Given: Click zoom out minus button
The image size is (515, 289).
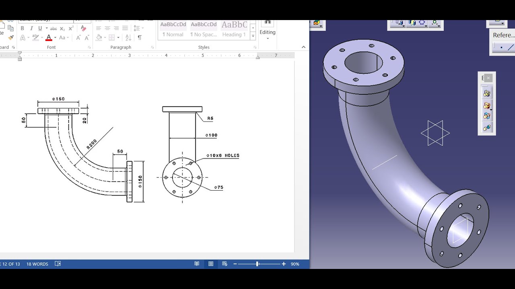Looking at the screenshot, I should (235, 264).
